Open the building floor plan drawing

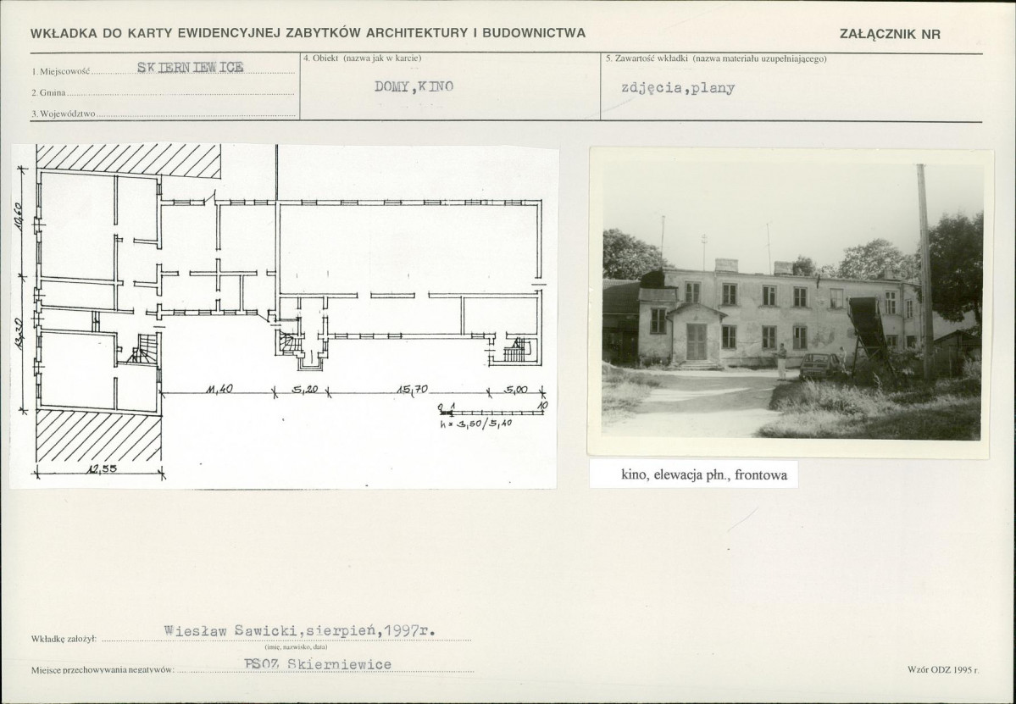[284, 315]
